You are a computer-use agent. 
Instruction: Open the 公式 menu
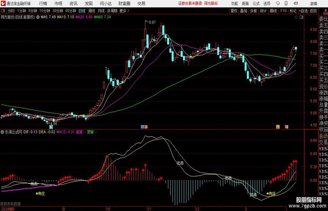256,3
